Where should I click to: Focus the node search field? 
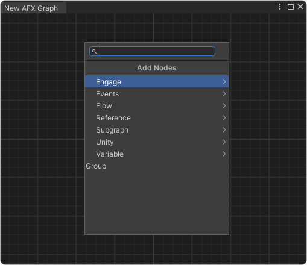point(152,51)
